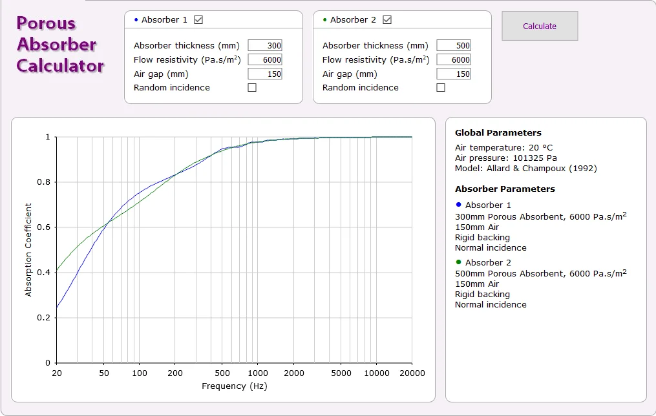The height and width of the screenshot is (416, 656).
Task: Focus Absorber 2 flow resistivity field
Action: tap(454, 60)
